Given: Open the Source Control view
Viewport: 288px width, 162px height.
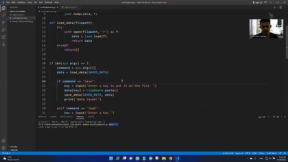Looking at the screenshot, I should tap(4, 22).
